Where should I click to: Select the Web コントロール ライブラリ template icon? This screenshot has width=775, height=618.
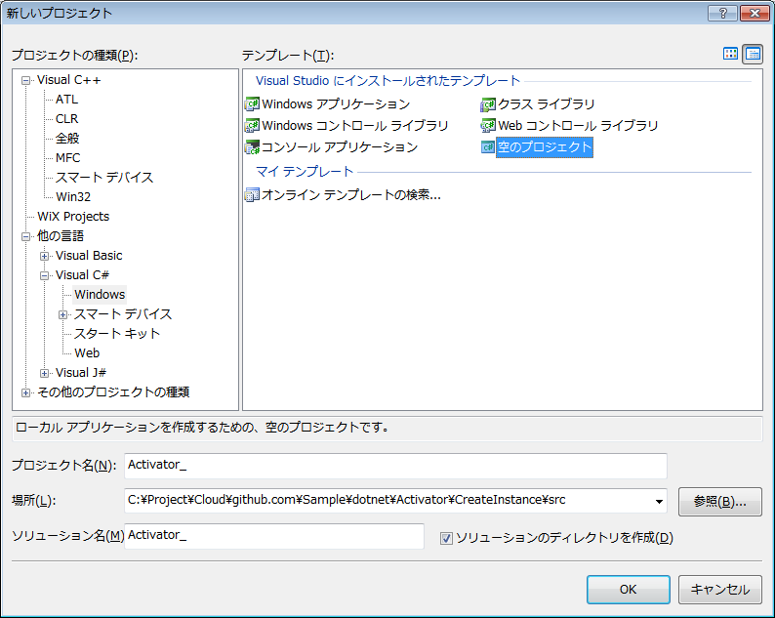click(488, 126)
